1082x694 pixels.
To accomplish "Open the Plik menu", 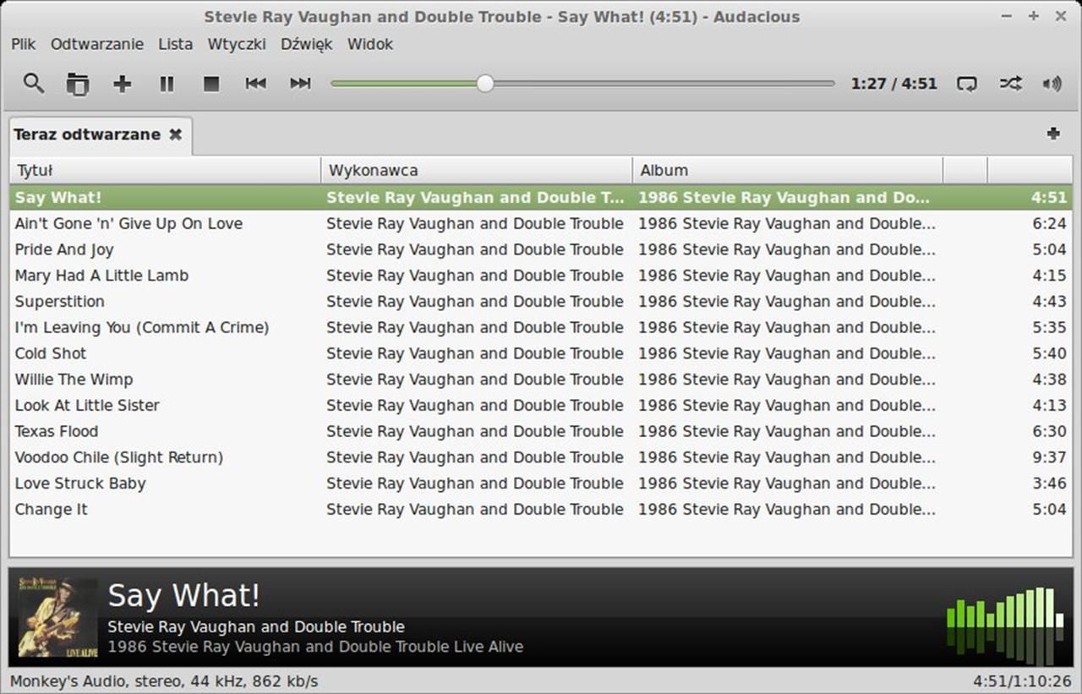I will [x=23, y=44].
